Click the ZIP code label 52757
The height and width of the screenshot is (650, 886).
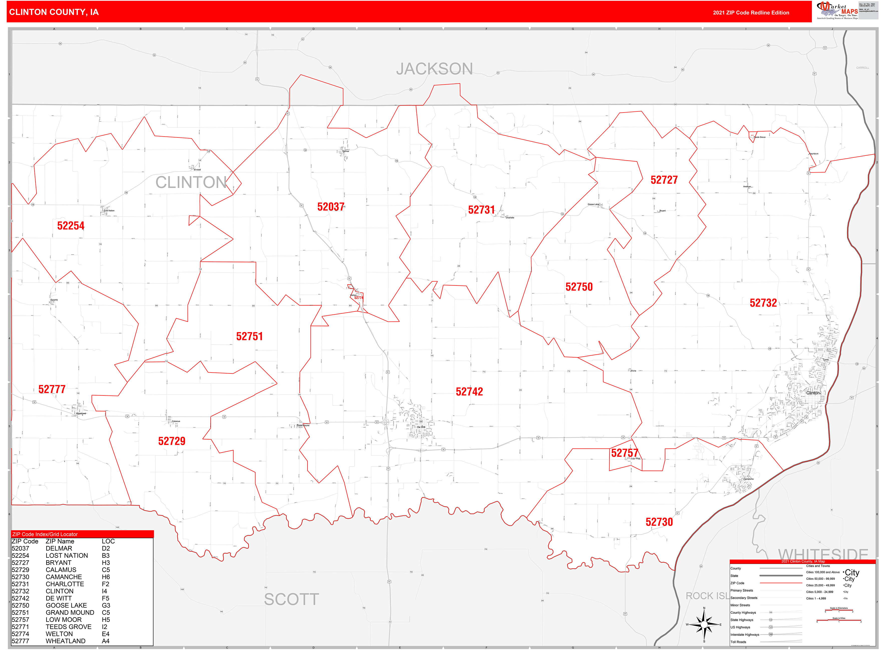[625, 453]
